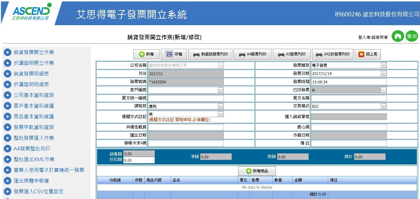Open 匯出媒體申報檔 menu link
The width and height of the screenshot is (420, 199).
tap(31, 181)
